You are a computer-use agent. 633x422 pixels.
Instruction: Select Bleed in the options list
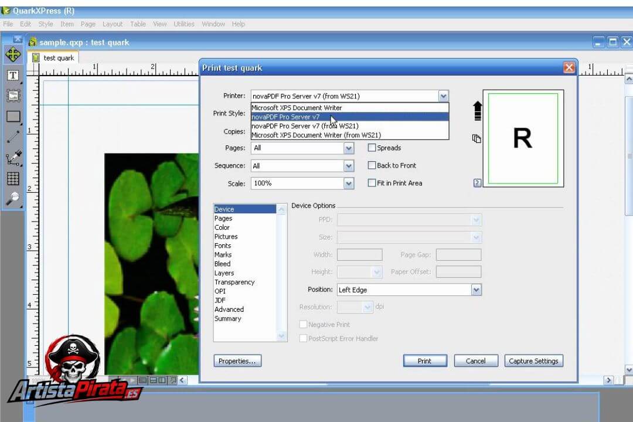point(244,264)
